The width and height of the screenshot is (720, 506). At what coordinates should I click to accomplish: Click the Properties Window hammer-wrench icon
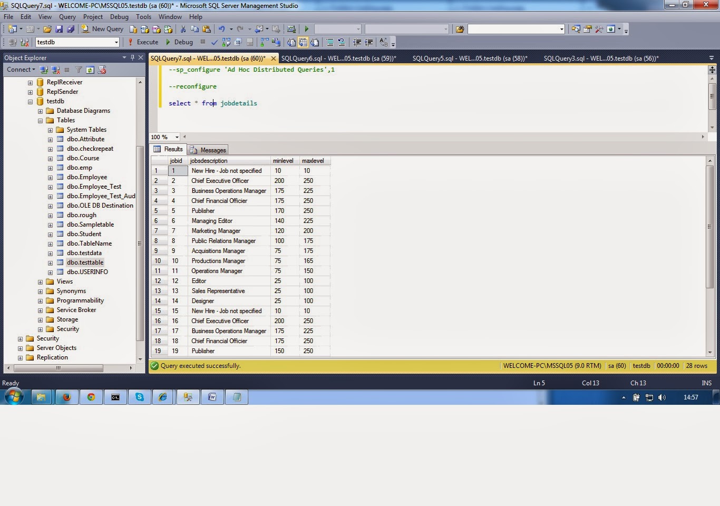click(x=599, y=29)
